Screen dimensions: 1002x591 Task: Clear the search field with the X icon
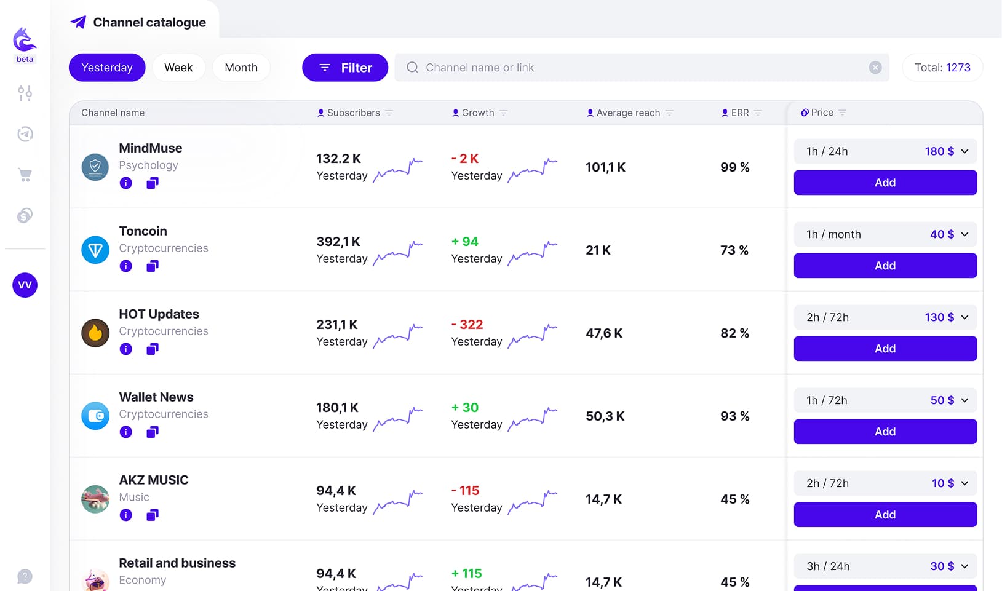pos(875,68)
